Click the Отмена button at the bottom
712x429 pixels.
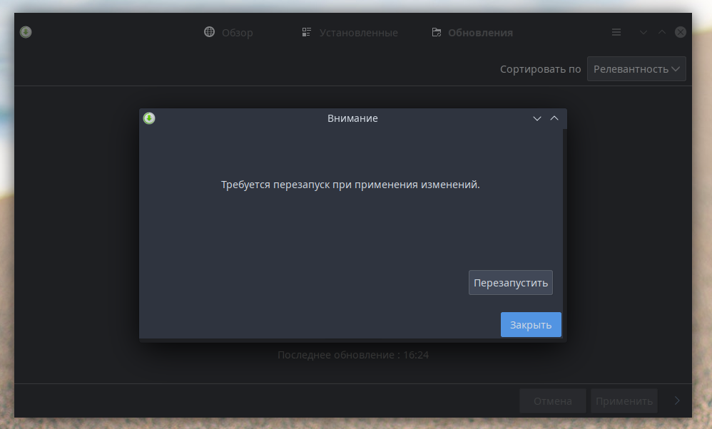(x=553, y=401)
